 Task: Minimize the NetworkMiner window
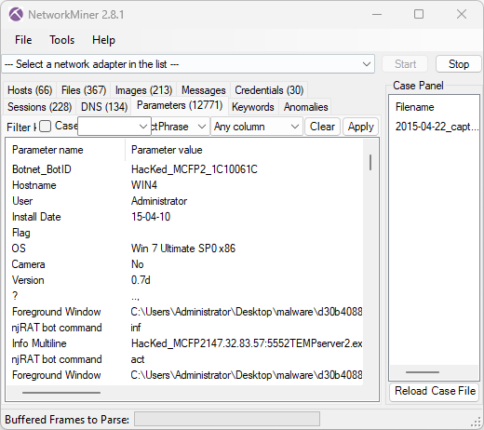pos(377,14)
